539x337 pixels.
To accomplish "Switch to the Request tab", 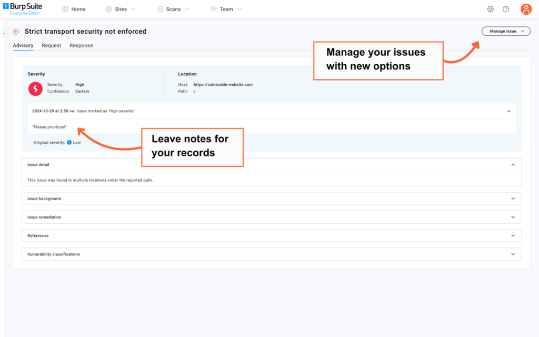I will pyautogui.click(x=51, y=45).
